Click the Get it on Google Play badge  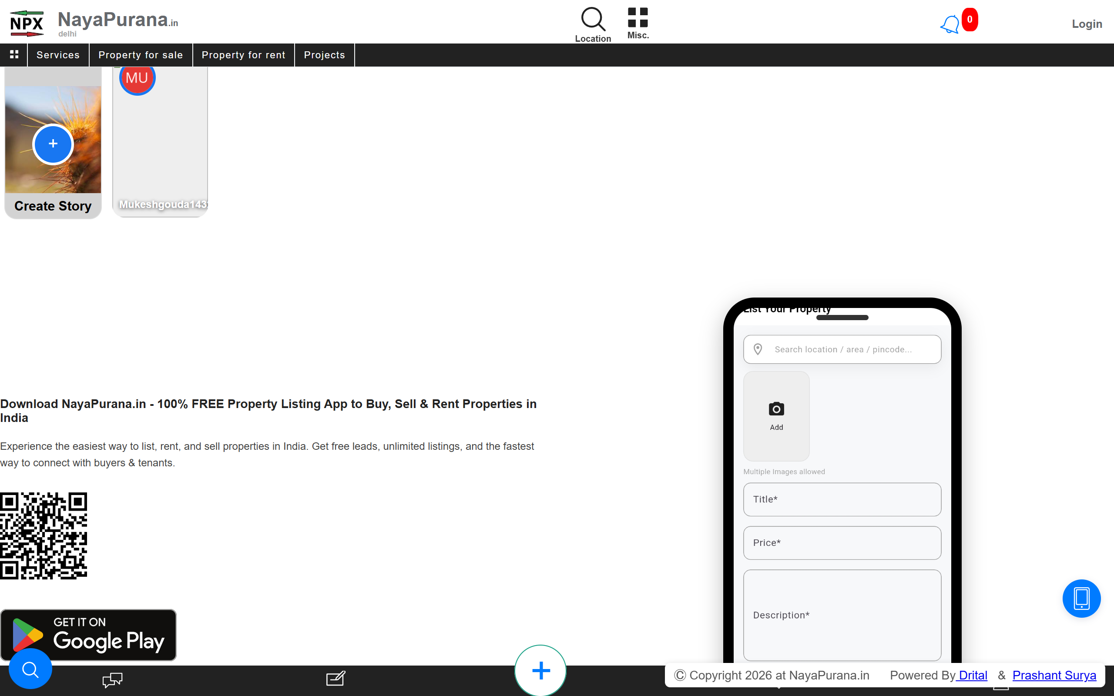[88, 635]
